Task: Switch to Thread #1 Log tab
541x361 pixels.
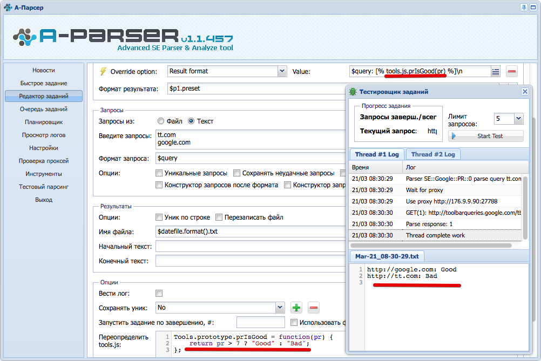Action: [x=377, y=154]
